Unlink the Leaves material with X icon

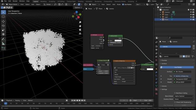point(189,57)
